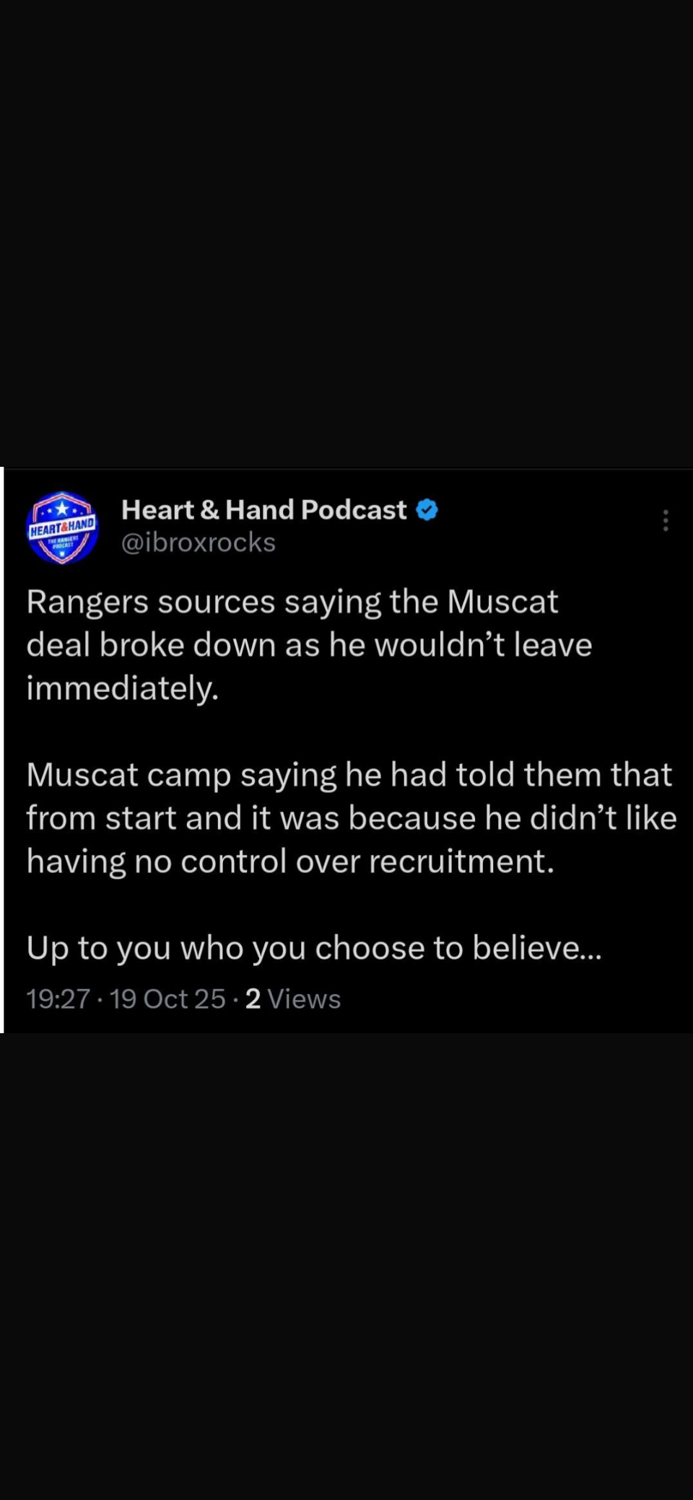Open the Heart & Hand Podcast display name
The width and height of the screenshot is (693, 1500).
click(x=263, y=510)
